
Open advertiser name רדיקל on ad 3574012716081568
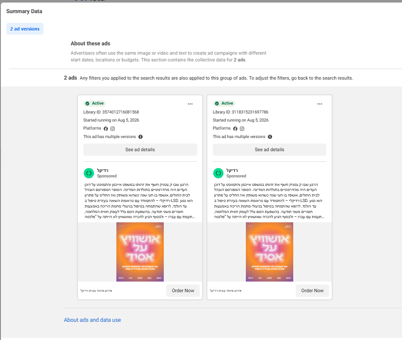point(102,170)
